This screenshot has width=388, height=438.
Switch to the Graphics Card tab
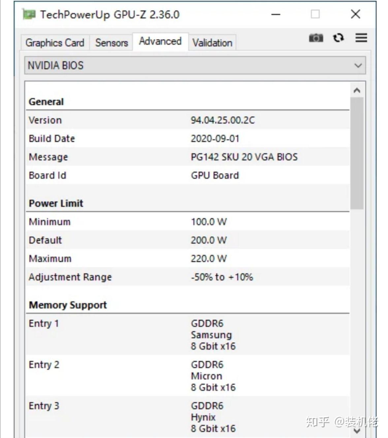tap(55, 43)
